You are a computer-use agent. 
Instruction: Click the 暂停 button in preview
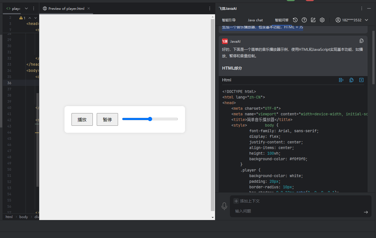(x=107, y=120)
